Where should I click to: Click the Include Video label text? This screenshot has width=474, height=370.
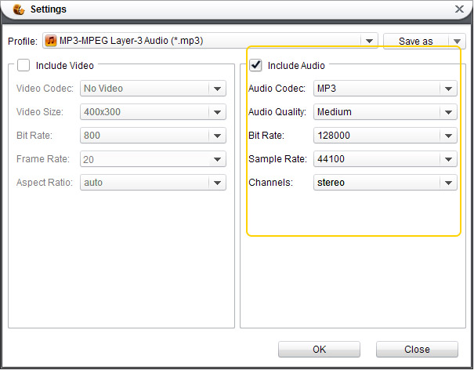pos(65,65)
